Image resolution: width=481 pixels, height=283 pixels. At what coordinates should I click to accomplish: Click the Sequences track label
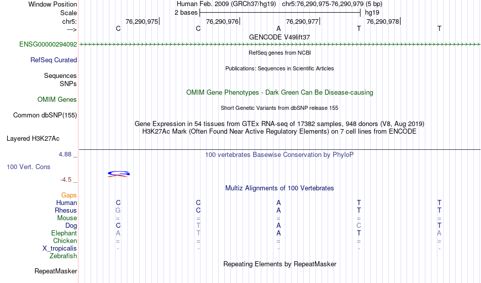[60, 76]
